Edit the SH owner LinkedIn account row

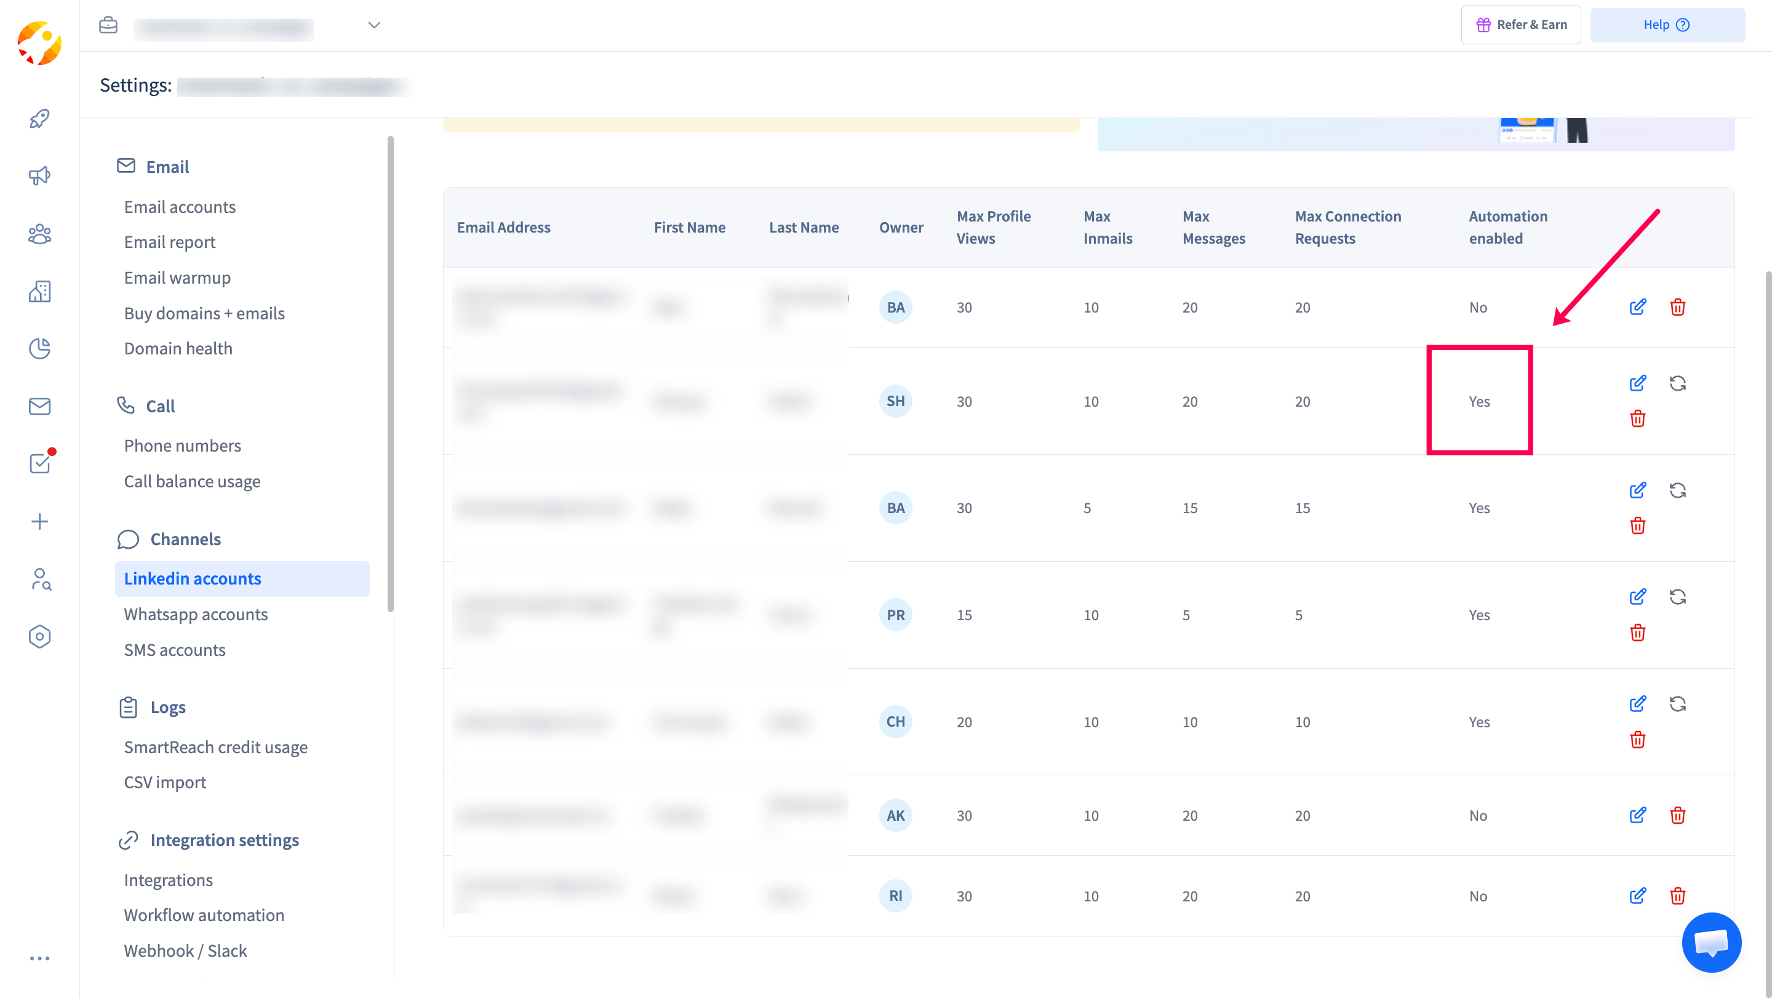coord(1637,383)
